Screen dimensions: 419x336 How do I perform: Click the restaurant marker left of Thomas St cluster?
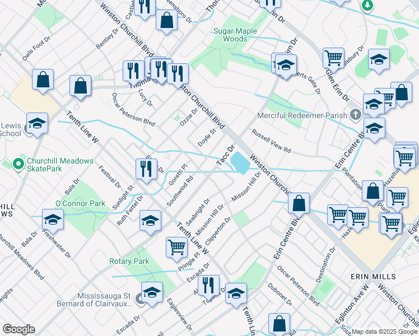coord(133,73)
